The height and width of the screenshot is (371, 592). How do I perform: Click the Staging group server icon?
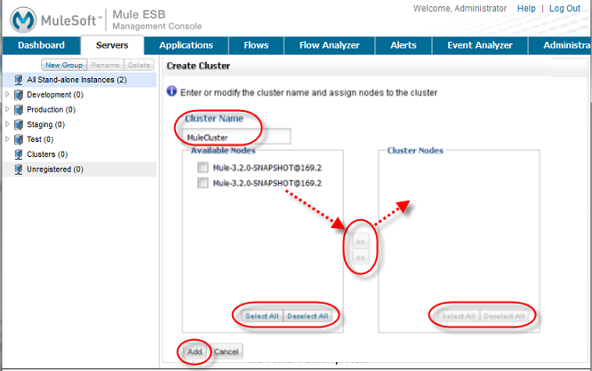tap(19, 125)
